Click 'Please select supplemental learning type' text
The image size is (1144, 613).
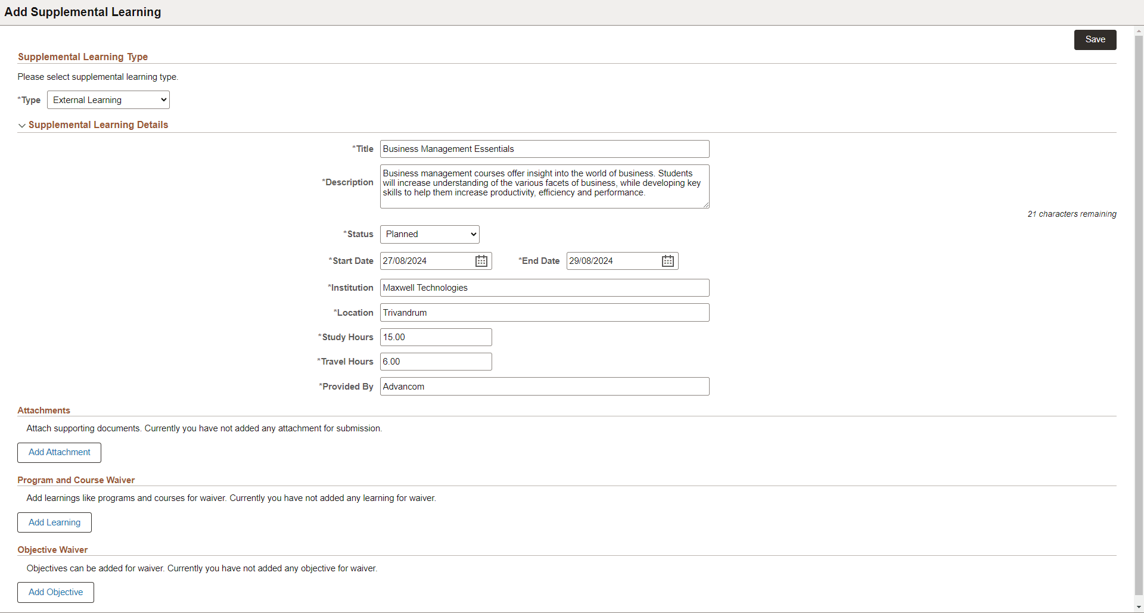pos(98,77)
